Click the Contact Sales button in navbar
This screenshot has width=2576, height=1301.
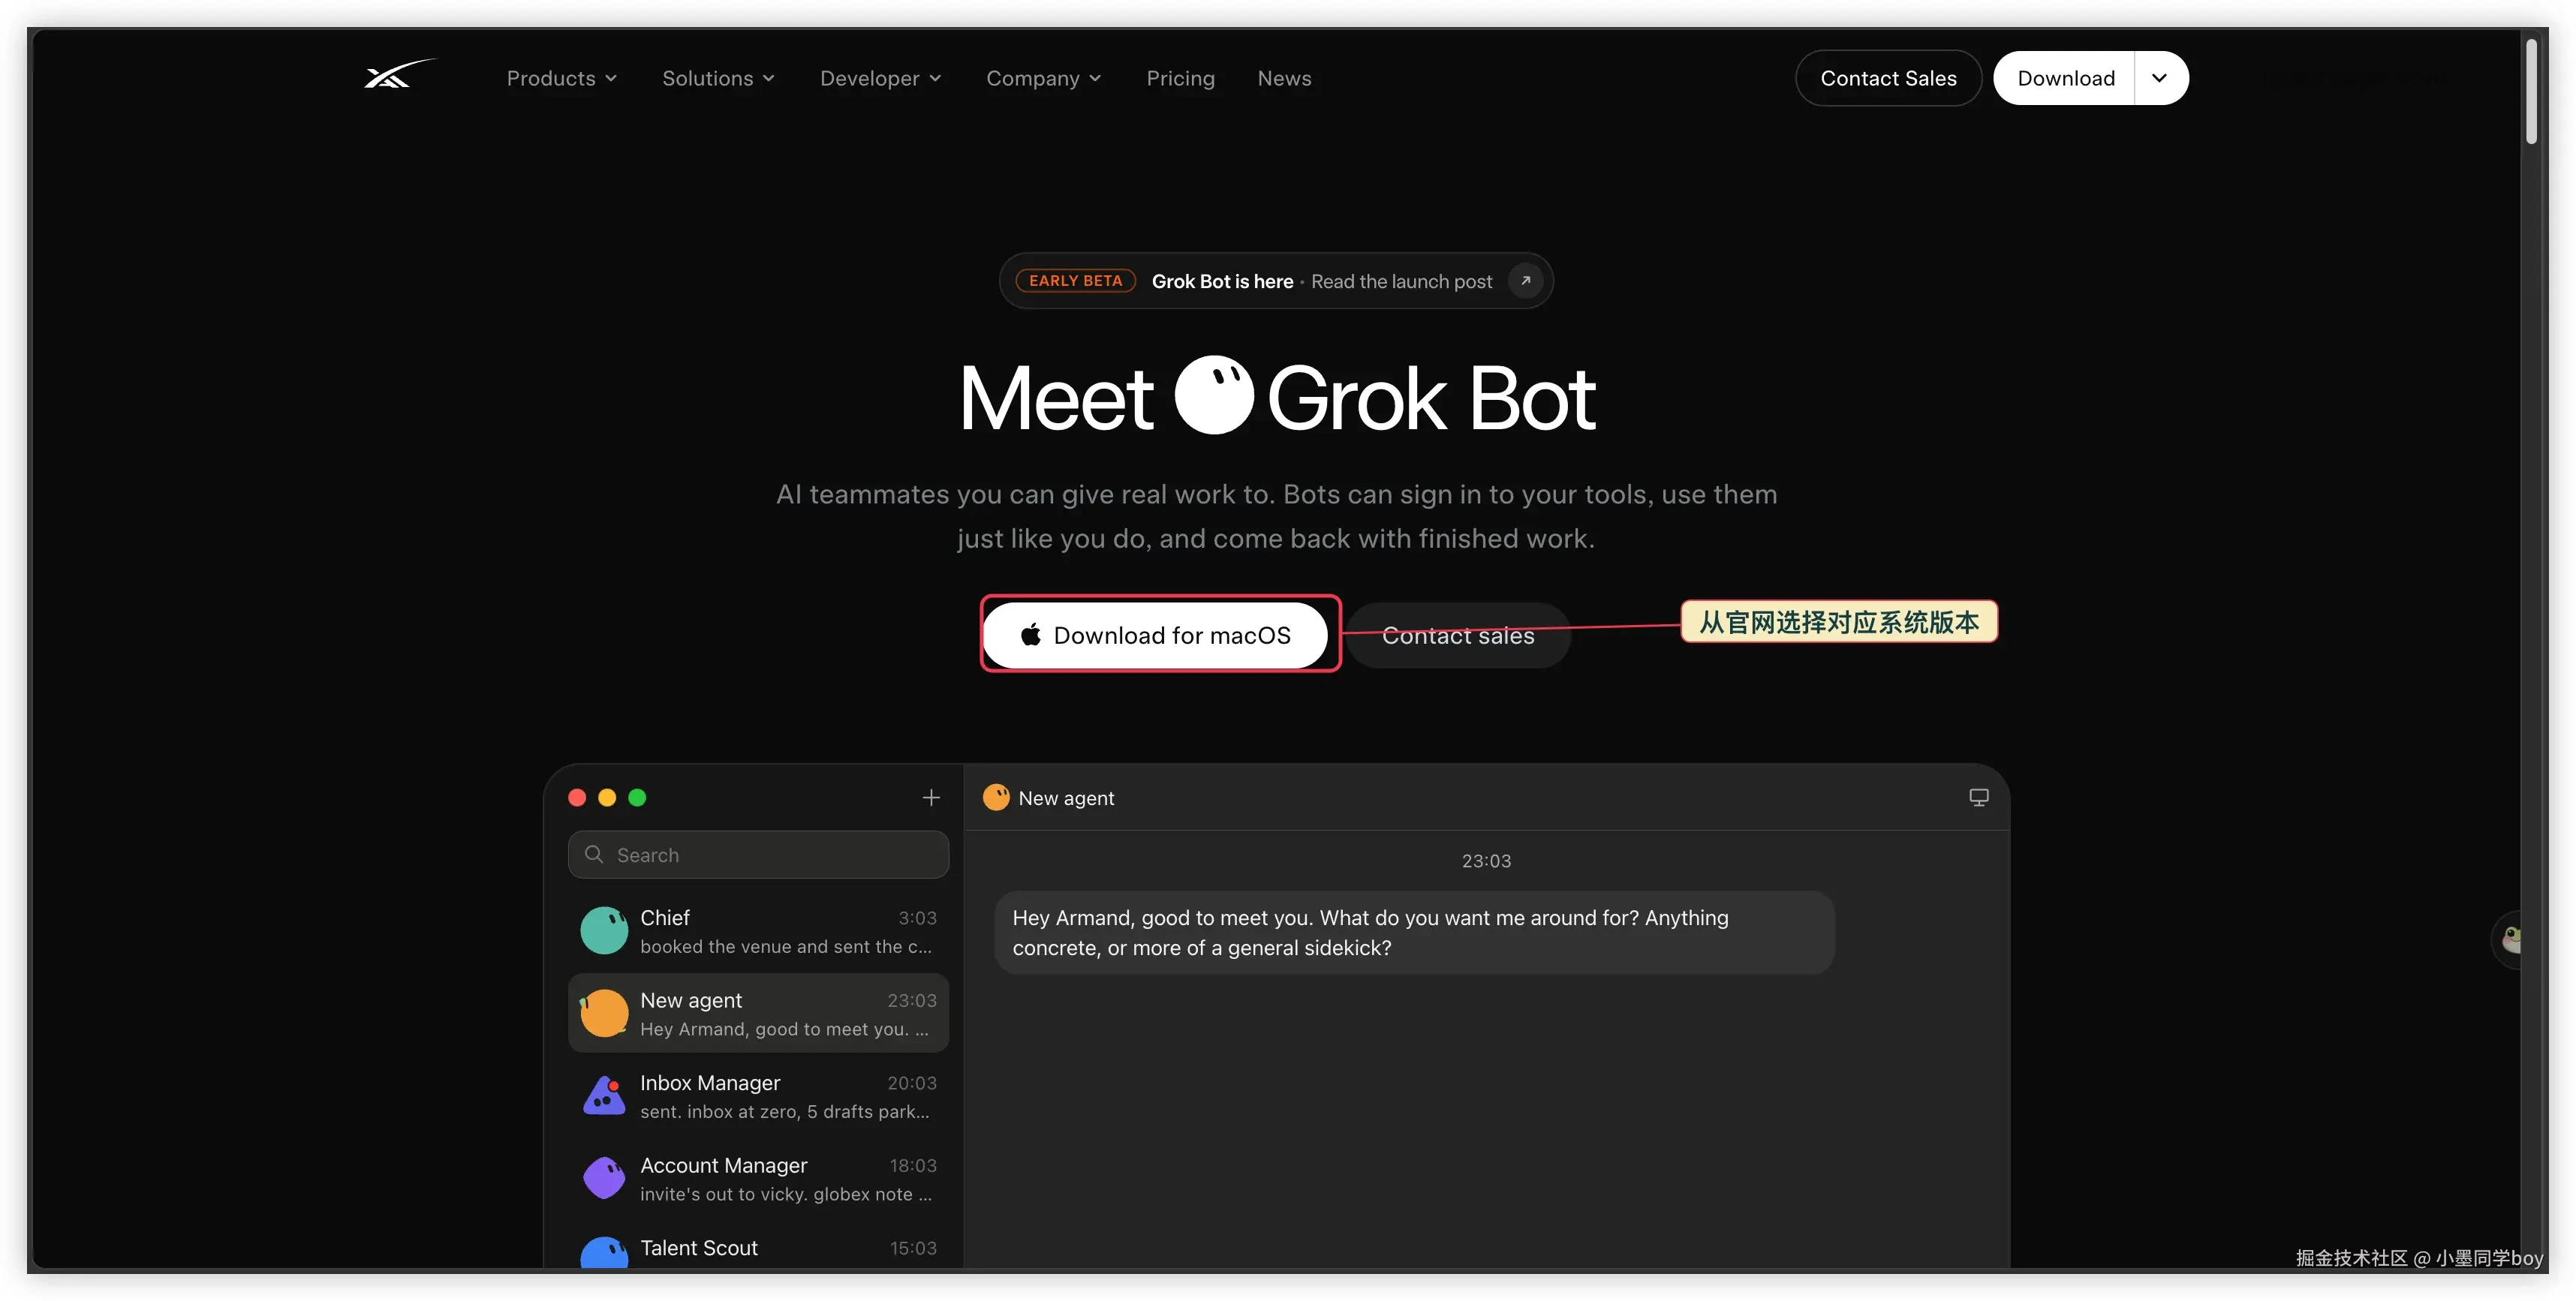(1887, 78)
